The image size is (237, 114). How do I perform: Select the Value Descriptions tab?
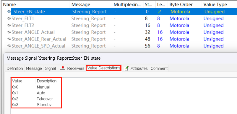103,68
